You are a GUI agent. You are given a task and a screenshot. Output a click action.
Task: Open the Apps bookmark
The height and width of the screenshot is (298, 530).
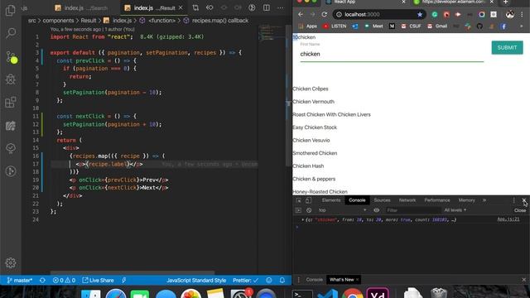(x=308, y=26)
